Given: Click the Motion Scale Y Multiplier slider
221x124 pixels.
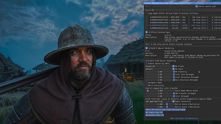Looking at the screenshot, I should click(x=160, y=107).
